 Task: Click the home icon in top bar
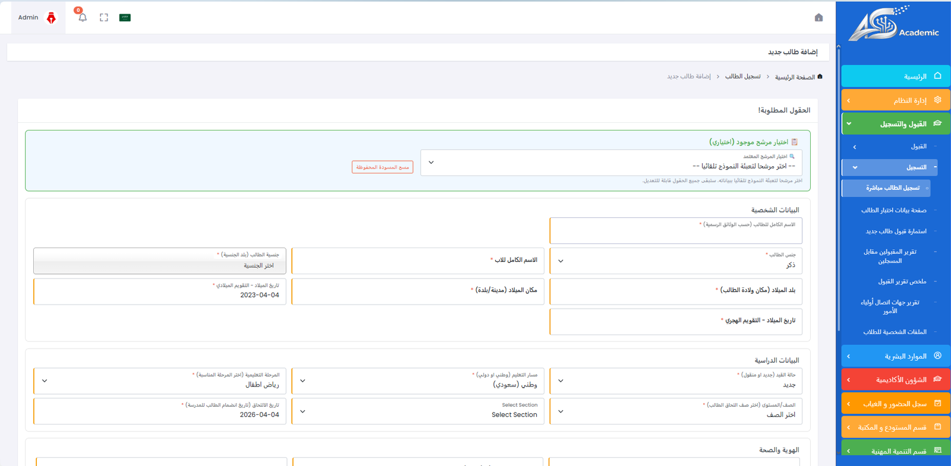[818, 18]
